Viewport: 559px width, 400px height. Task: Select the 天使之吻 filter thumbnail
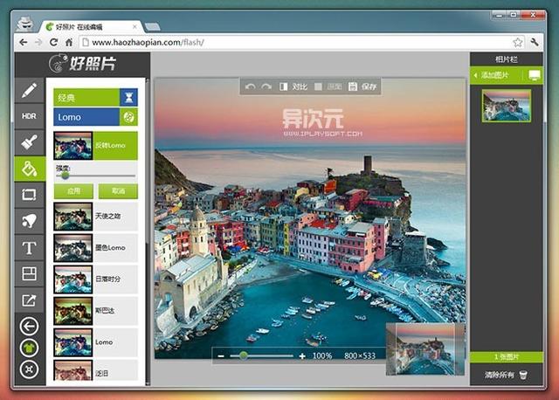(73, 217)
